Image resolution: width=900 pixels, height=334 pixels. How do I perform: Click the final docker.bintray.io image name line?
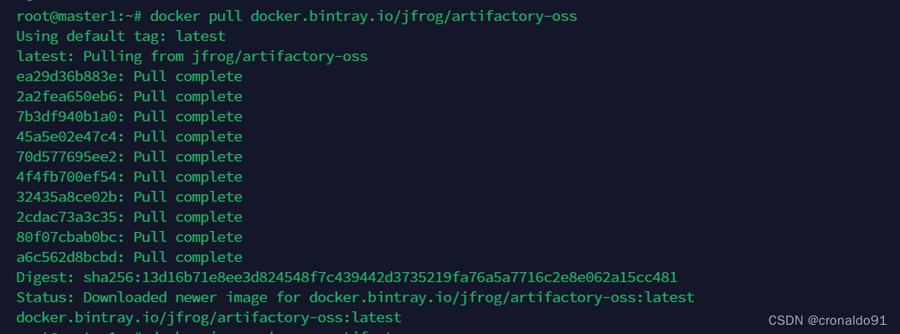coord(209,317)
